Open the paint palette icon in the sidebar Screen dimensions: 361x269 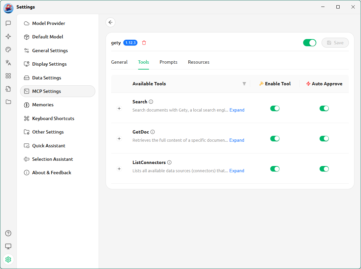pyautogui.click(x=8, y=50)
